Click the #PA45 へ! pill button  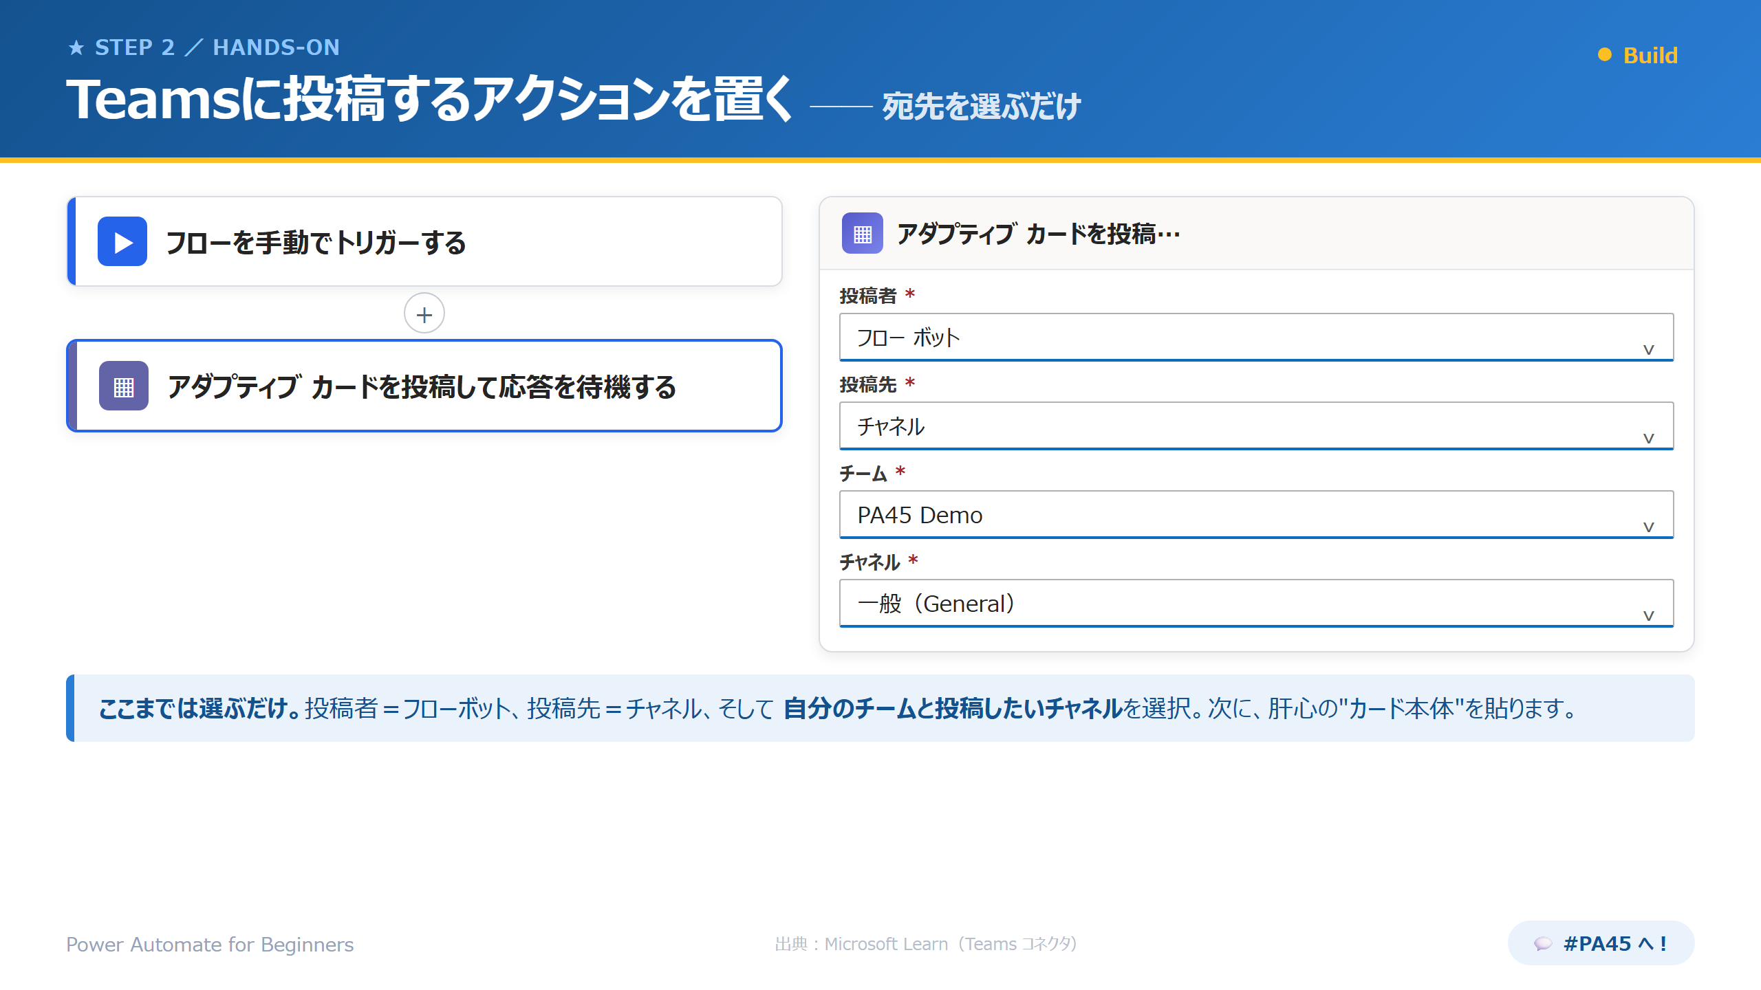(1601, 943)
